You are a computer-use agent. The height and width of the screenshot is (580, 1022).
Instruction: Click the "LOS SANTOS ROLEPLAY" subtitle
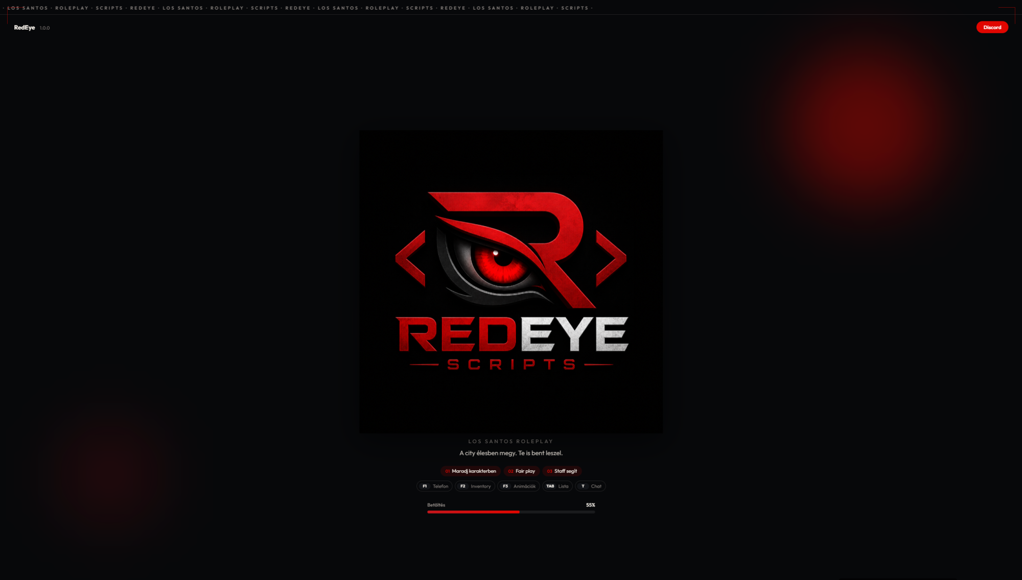tap(510, 441)
